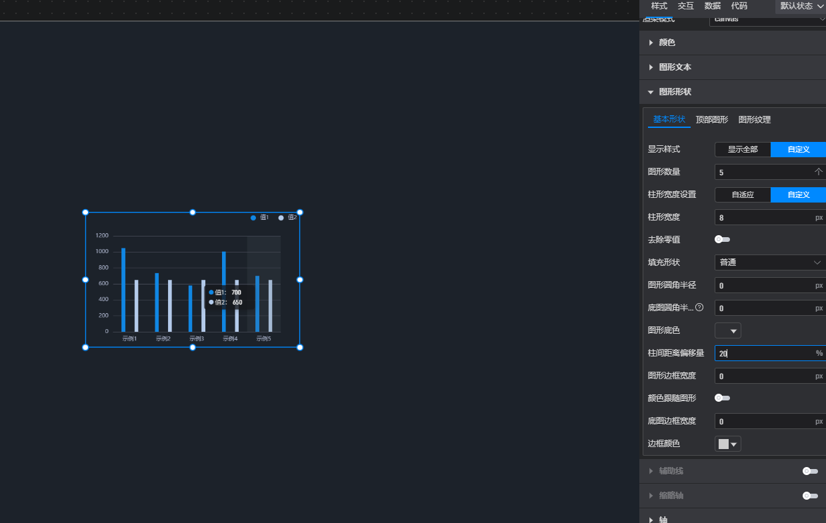Screen dimensions: 826x523
Task: Expand the 颜色 section
Action: (x=733, y=43)
